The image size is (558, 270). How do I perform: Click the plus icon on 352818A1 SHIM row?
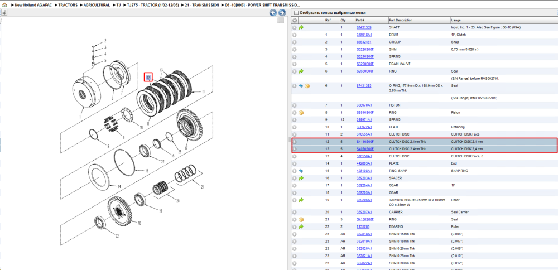pos(295,234)
